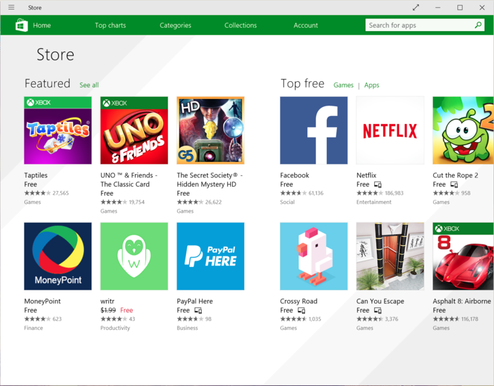Screen dimensions: 494x386
Task: Open The Secret Society HD app tile
Action: coord(210,130)
